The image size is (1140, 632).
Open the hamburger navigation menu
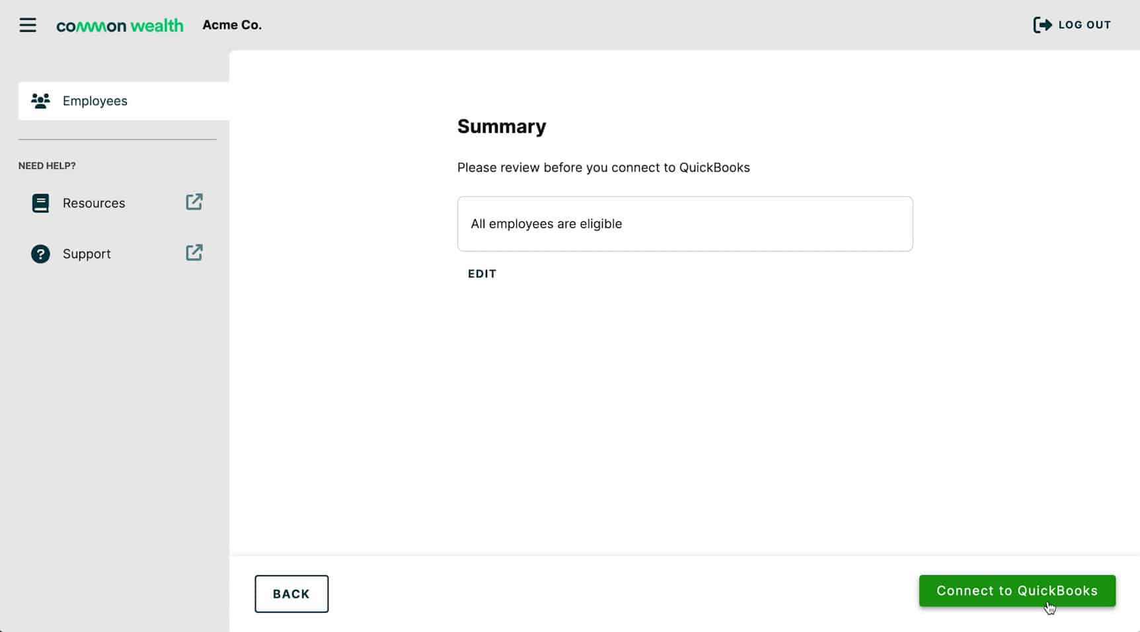pos(28,25)
